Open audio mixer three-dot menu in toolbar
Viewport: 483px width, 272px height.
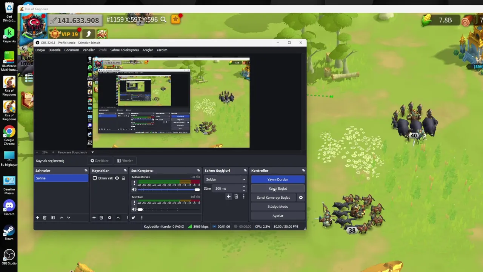142,218
